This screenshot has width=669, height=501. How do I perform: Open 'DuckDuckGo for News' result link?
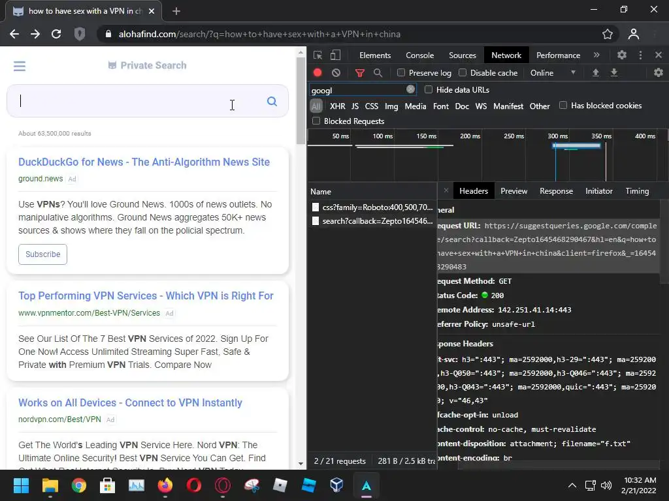pos(144,162)
